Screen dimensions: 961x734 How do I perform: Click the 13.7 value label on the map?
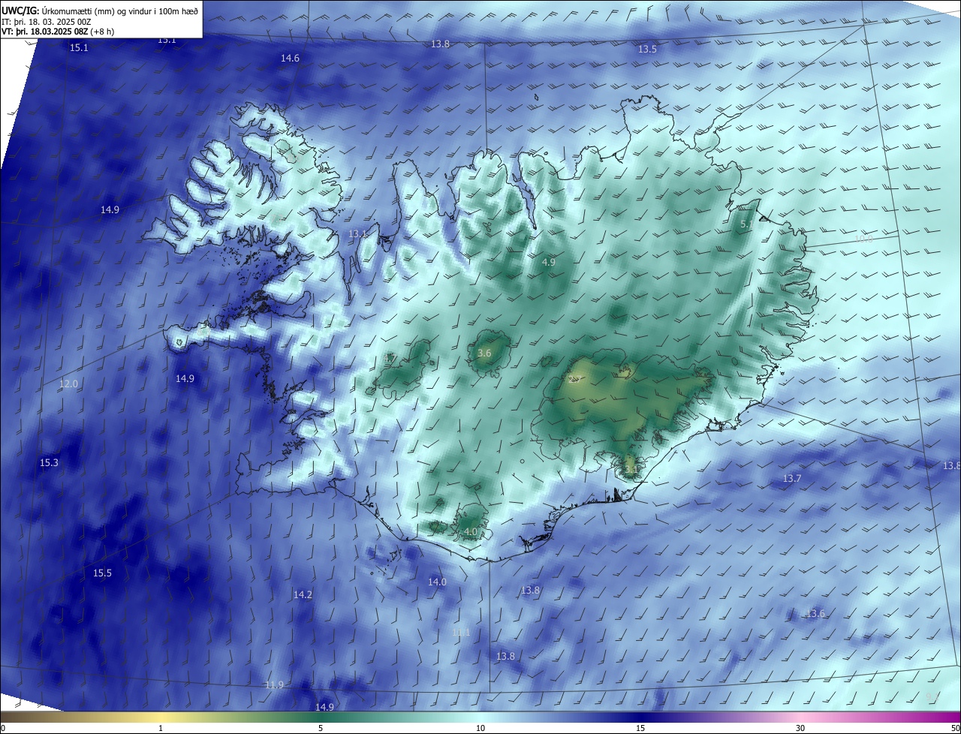[x=792, y=479]
